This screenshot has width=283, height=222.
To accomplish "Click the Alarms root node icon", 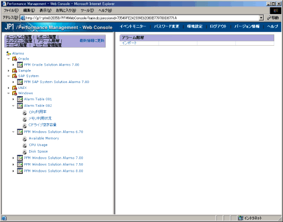I will 8,53.
